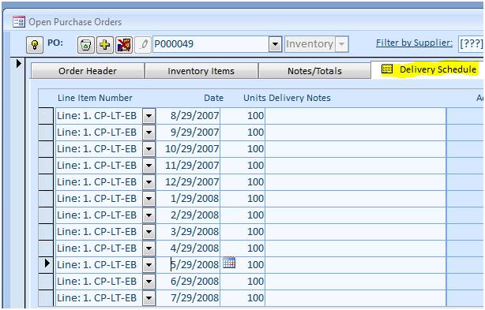The width and height of the screenshot is (485, 310).
Task: Click the Open Purchase Orders form icon
Action: pyautogui.click(x=18, y=21)
